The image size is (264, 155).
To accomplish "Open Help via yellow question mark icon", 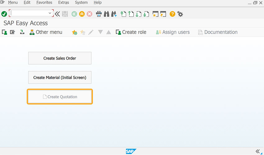I will tap(172, 14).
